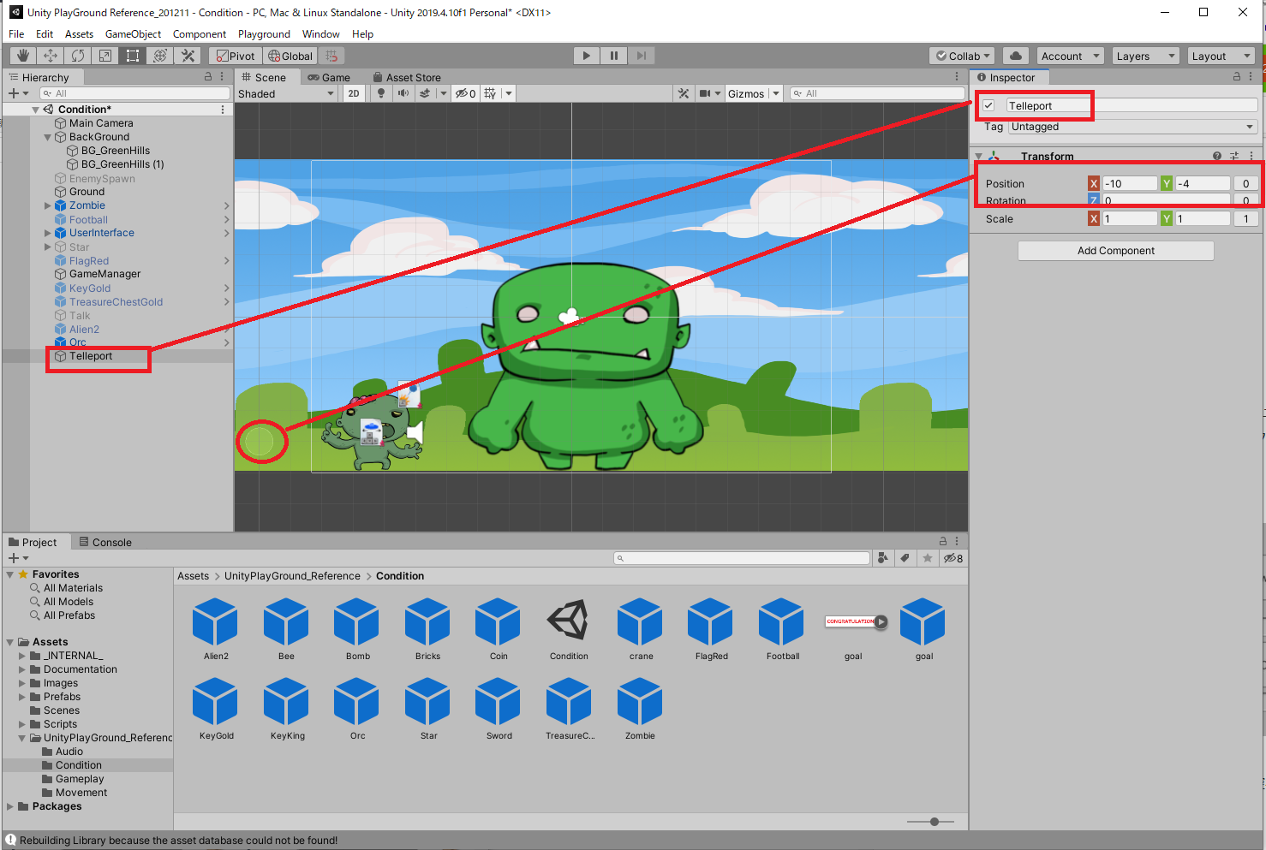Image resolution: width=1266 pixels, height=850 pixels.
Task: Open the scene camera settings
Action: click(705, 93)
